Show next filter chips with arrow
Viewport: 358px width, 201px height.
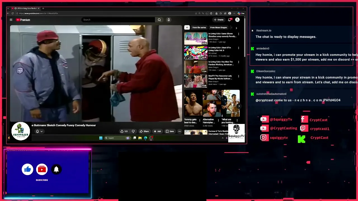[236, 28]
